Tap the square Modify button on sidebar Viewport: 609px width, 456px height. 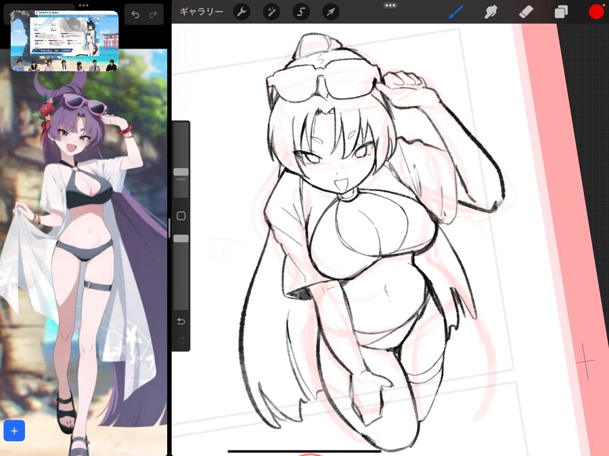tap(181, 216)
